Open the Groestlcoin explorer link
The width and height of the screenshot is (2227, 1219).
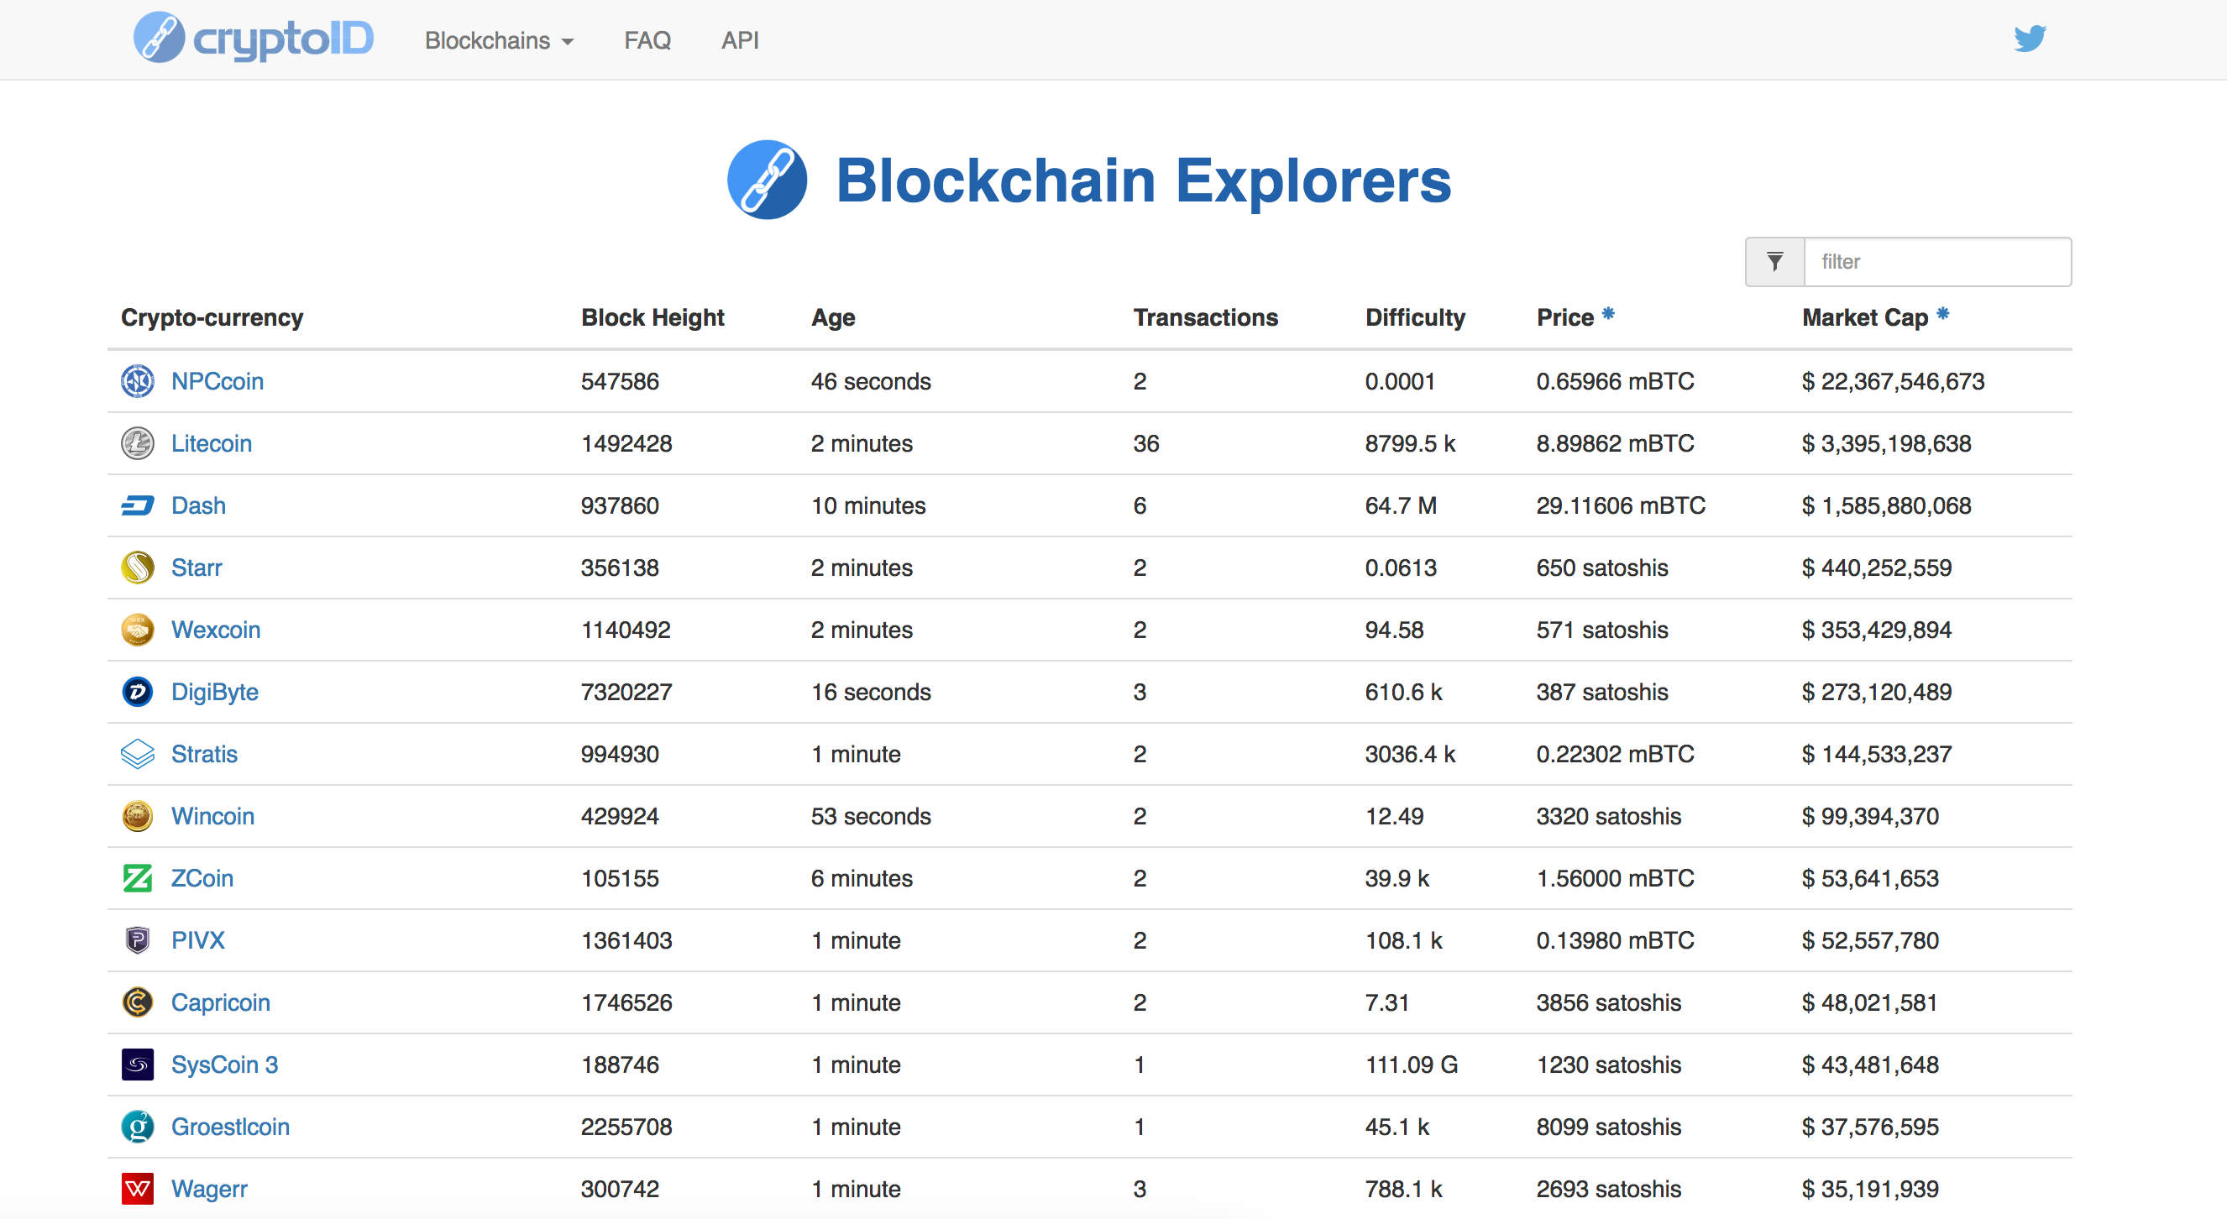tap(230, 1127)
